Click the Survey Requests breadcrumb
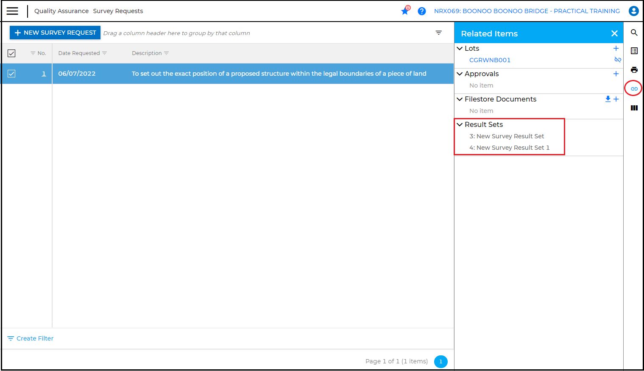The width and height of the screenshot is (644, 371). 118,11
